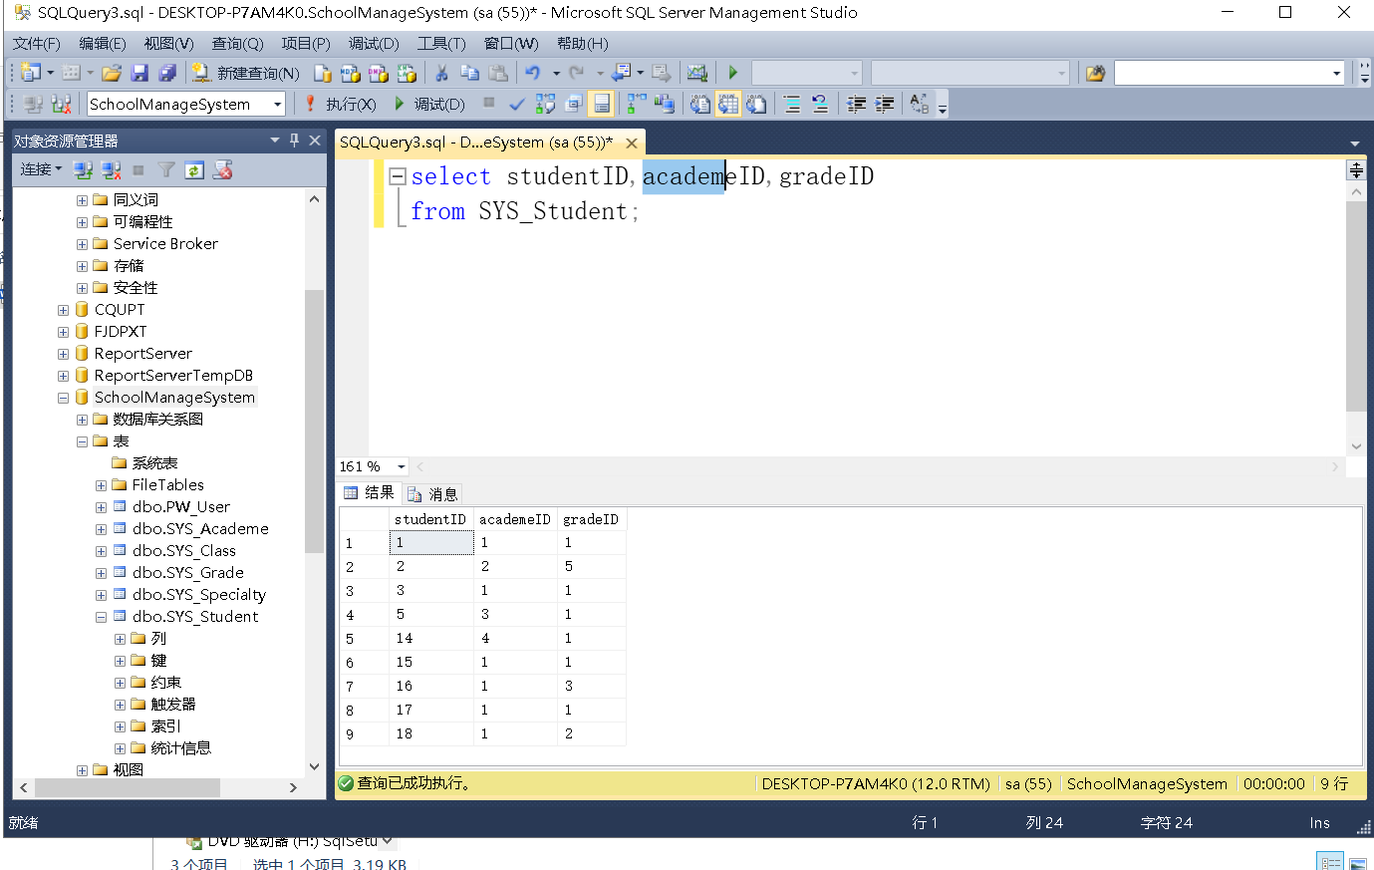Viewport: 1374px width, 870px height.
Task: Toggle the Results to Grid button
Action: coord(728,104)
